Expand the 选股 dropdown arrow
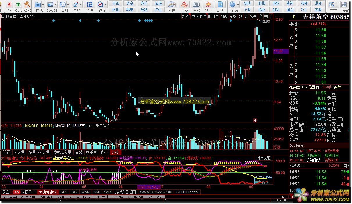Image resolution: width=352 pixels, height=204 pixels. pos(106,5)
